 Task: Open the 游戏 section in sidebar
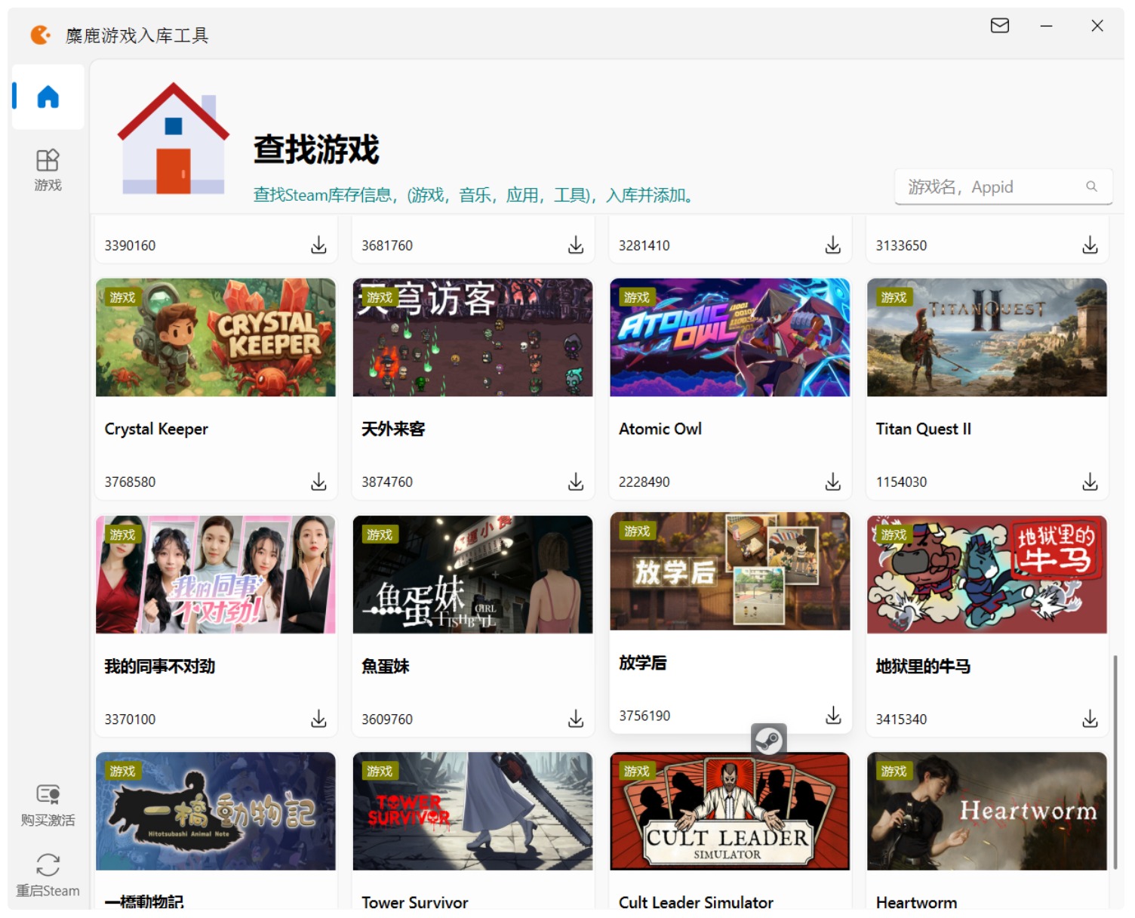48,170
